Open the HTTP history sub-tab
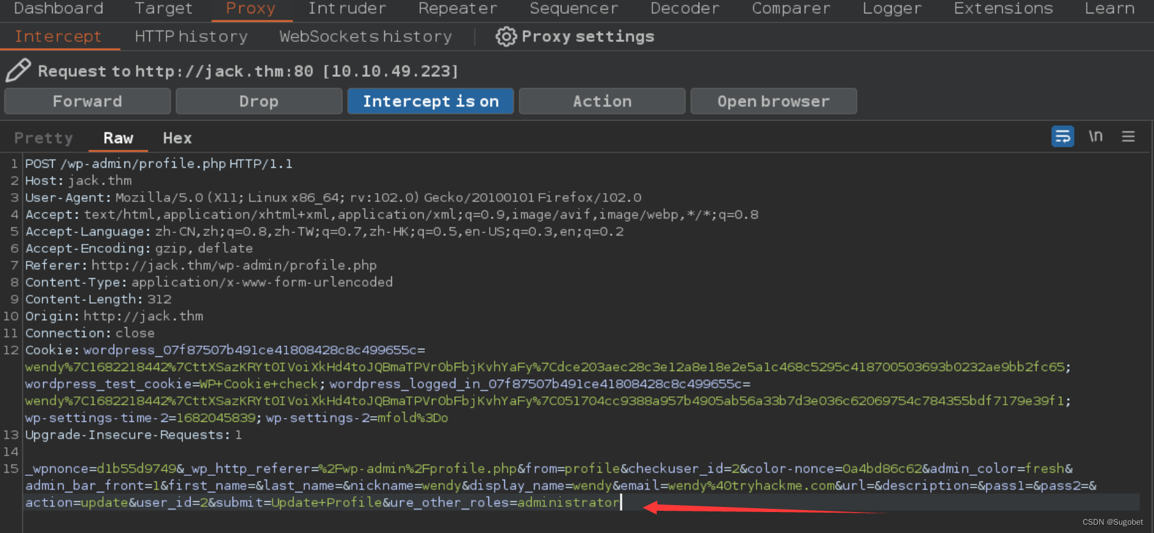Screen dimensions: 1154x533 tap(191, 37)
